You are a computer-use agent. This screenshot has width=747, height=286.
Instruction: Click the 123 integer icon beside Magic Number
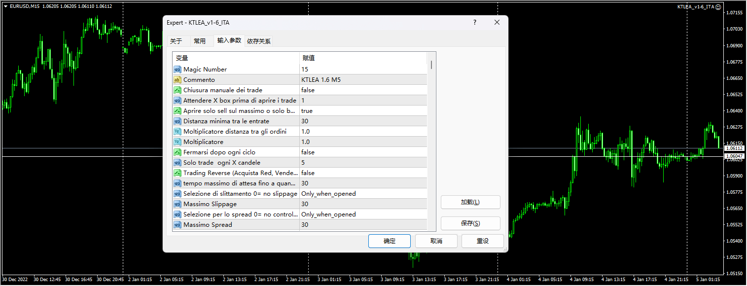[177, 69]
